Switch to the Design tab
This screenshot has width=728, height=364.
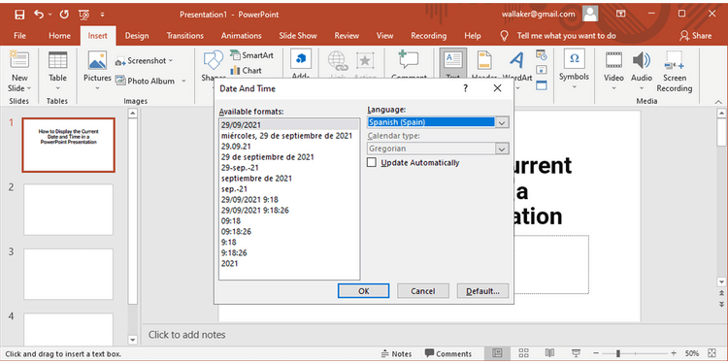[x=137, y=36]
